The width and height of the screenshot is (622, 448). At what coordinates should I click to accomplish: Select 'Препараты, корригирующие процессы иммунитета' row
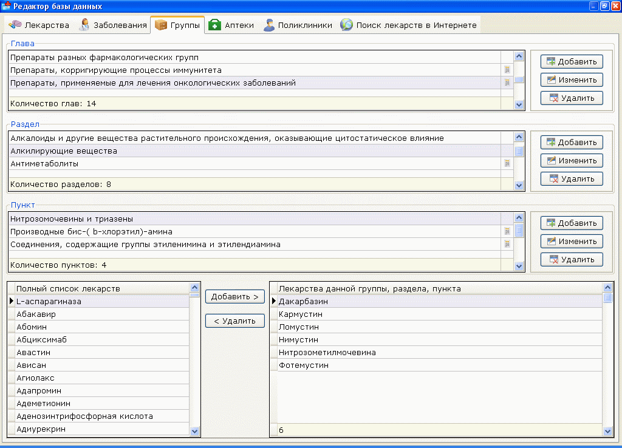coord(255,70)
